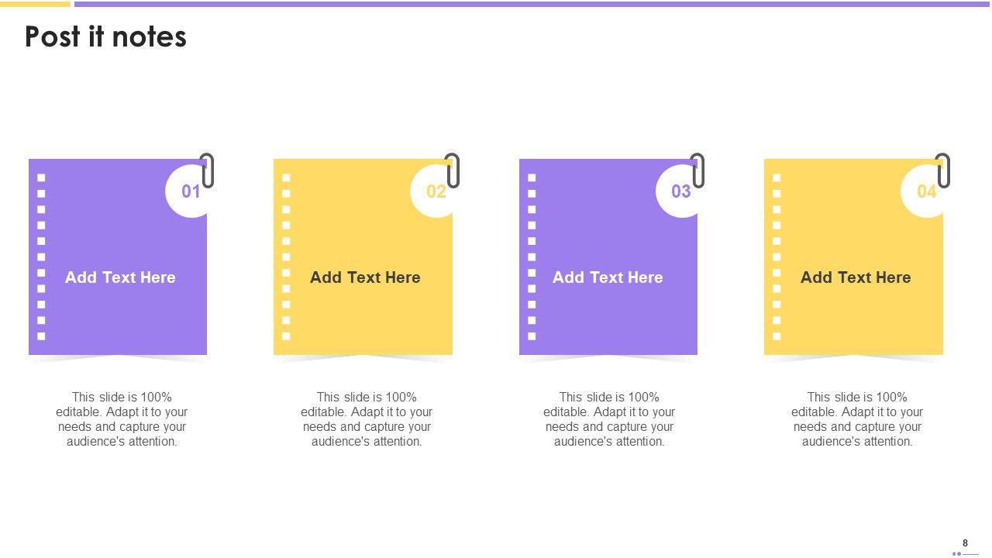This screenshot has height=558, width=992.
Task: Select the 04 number circle
Action: 925,191
